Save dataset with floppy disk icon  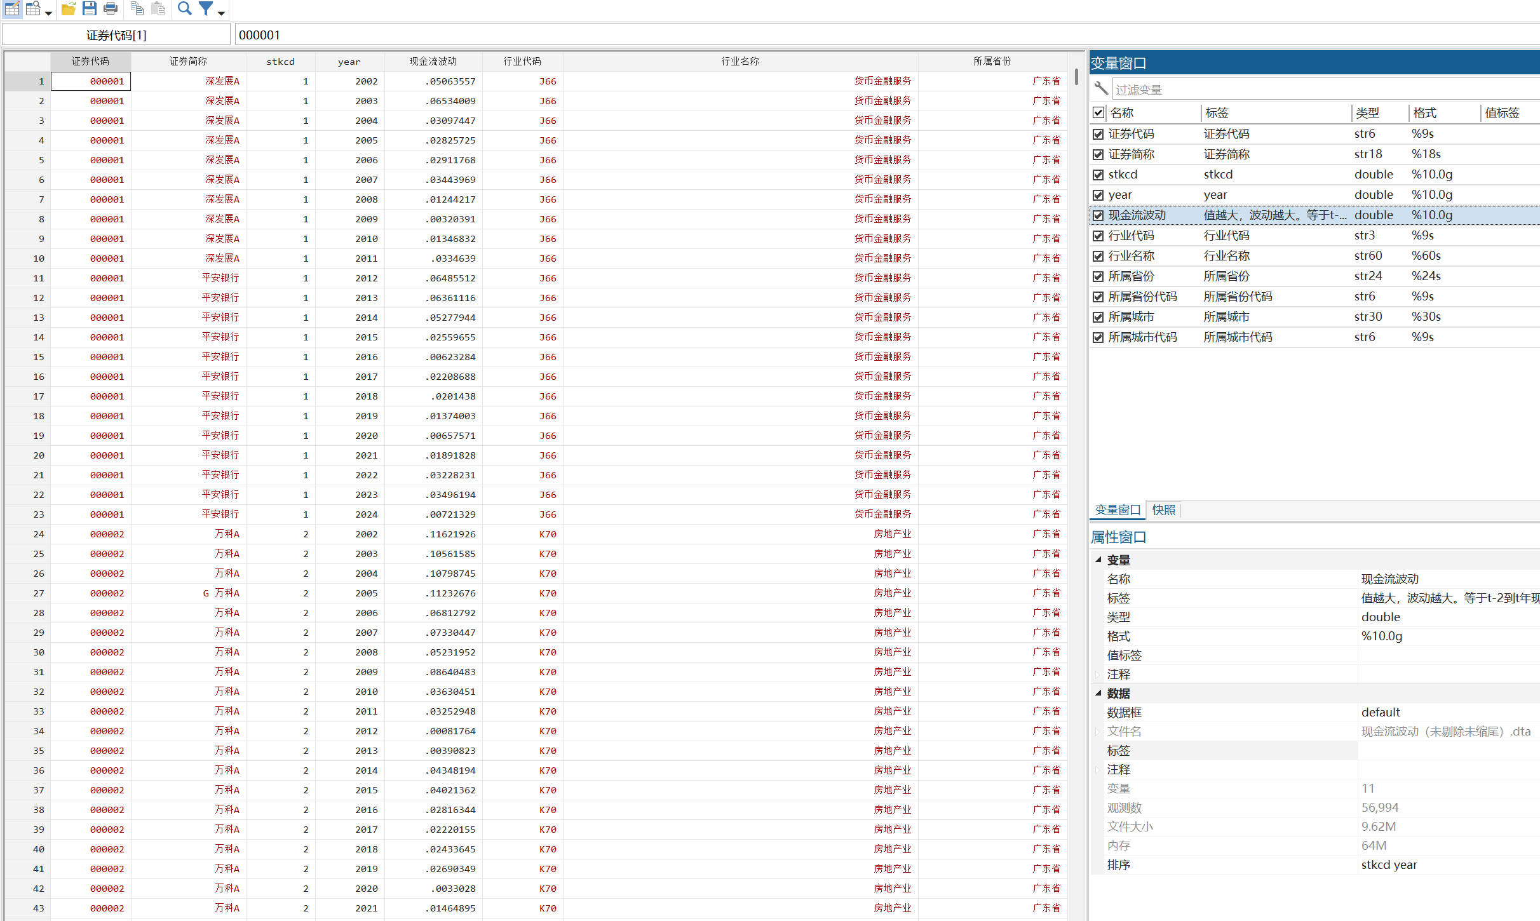pos(90,9)
